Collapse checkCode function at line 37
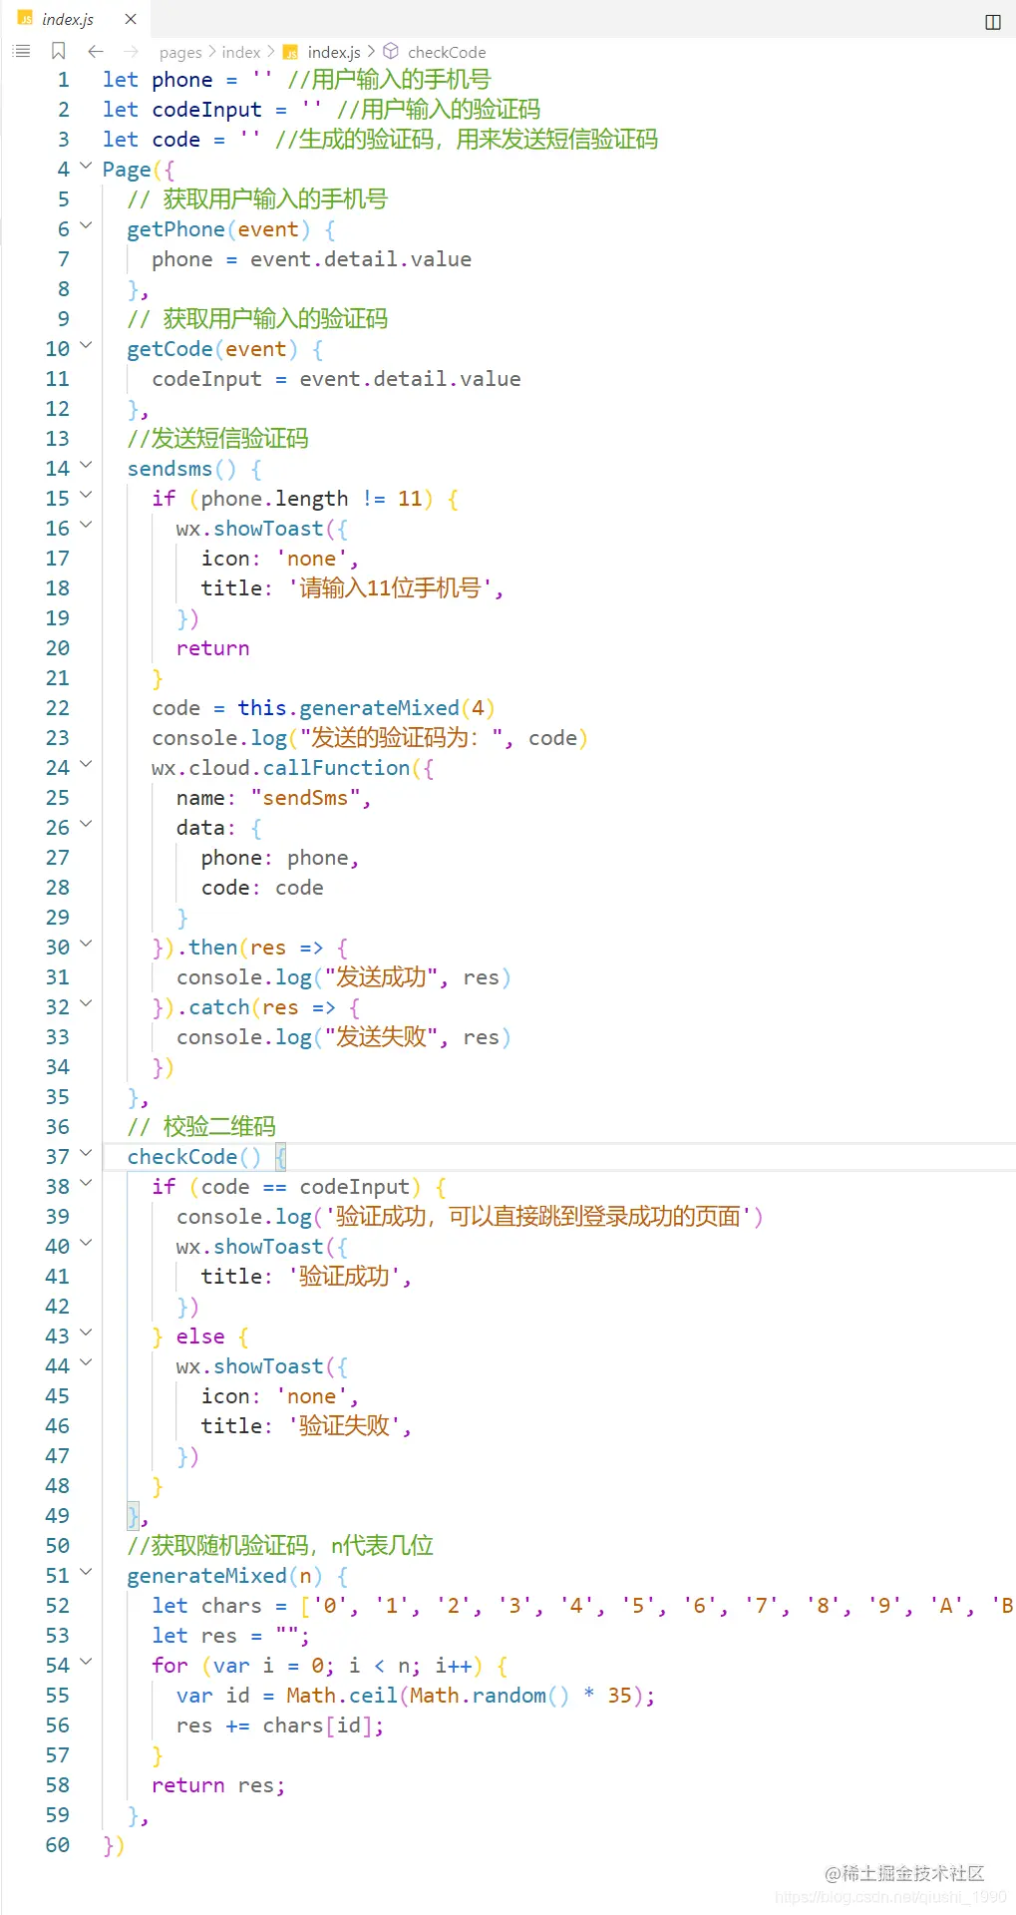Viewport: 1016px width, 1915px height. pyautogui.click(x=86, y=1154)
